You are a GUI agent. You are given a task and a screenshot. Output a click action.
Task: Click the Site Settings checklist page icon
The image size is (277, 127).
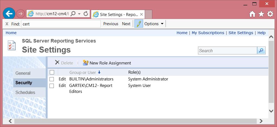click(x=12, y=46)
